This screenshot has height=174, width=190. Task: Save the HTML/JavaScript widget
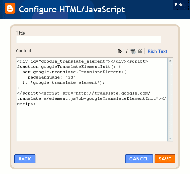pyautogui.click(x=165, y=159)
